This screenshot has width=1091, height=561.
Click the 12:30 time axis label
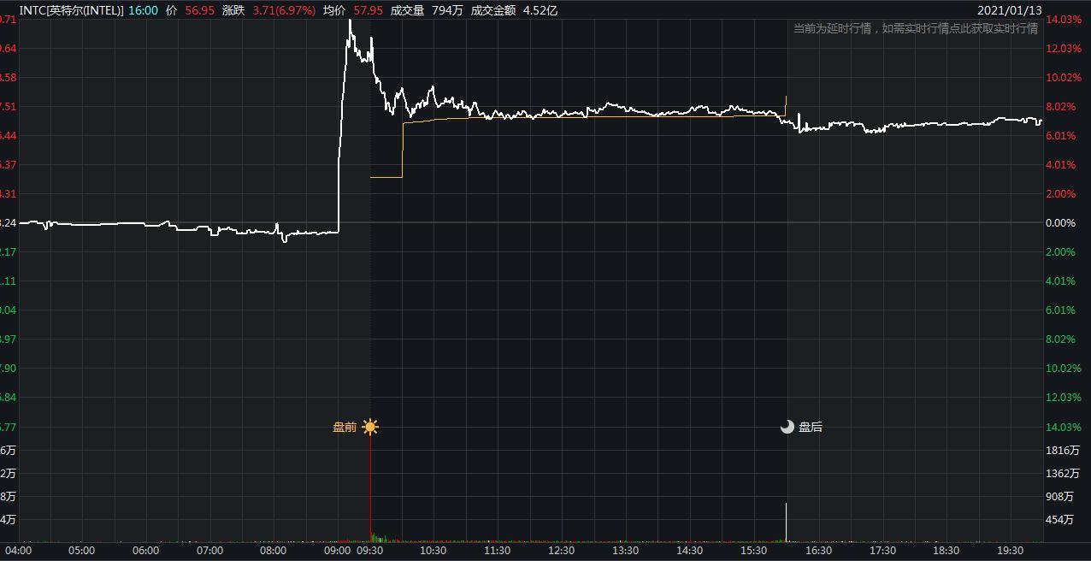pyautogui.click(x=561, y=551)
